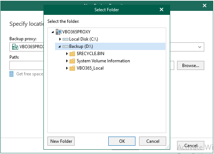Click the Local Disk (C:\) drive icon
This screenshot has height=154, width=214.
pos(66,39)
